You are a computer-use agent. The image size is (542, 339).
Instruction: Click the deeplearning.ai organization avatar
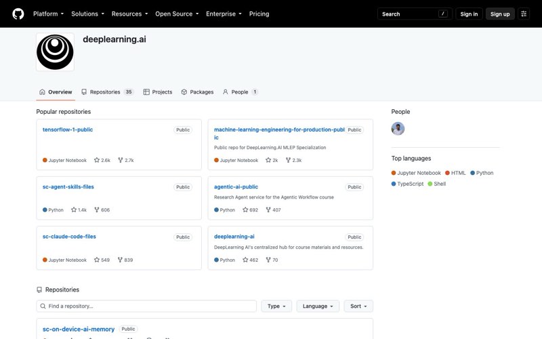pos(55,52)
